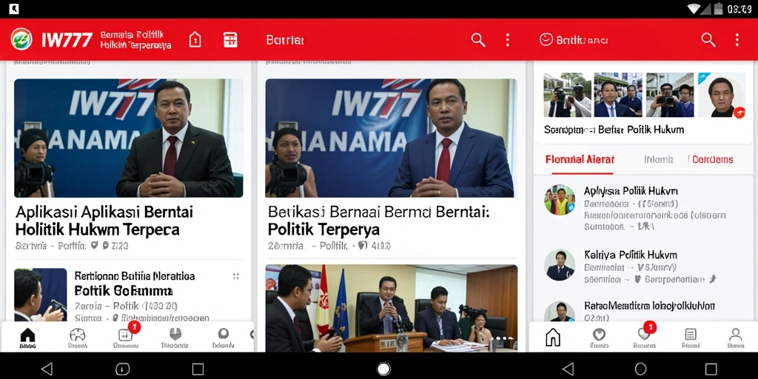The image size is (758, 379).
Task: Open the calendar box icon beside header home icon
Action: point(231,40)
